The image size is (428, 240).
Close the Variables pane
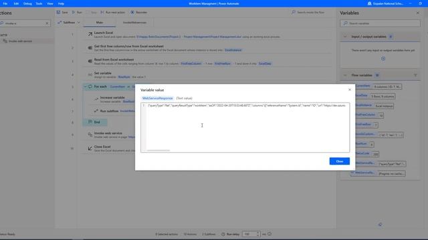click(417, 13)
